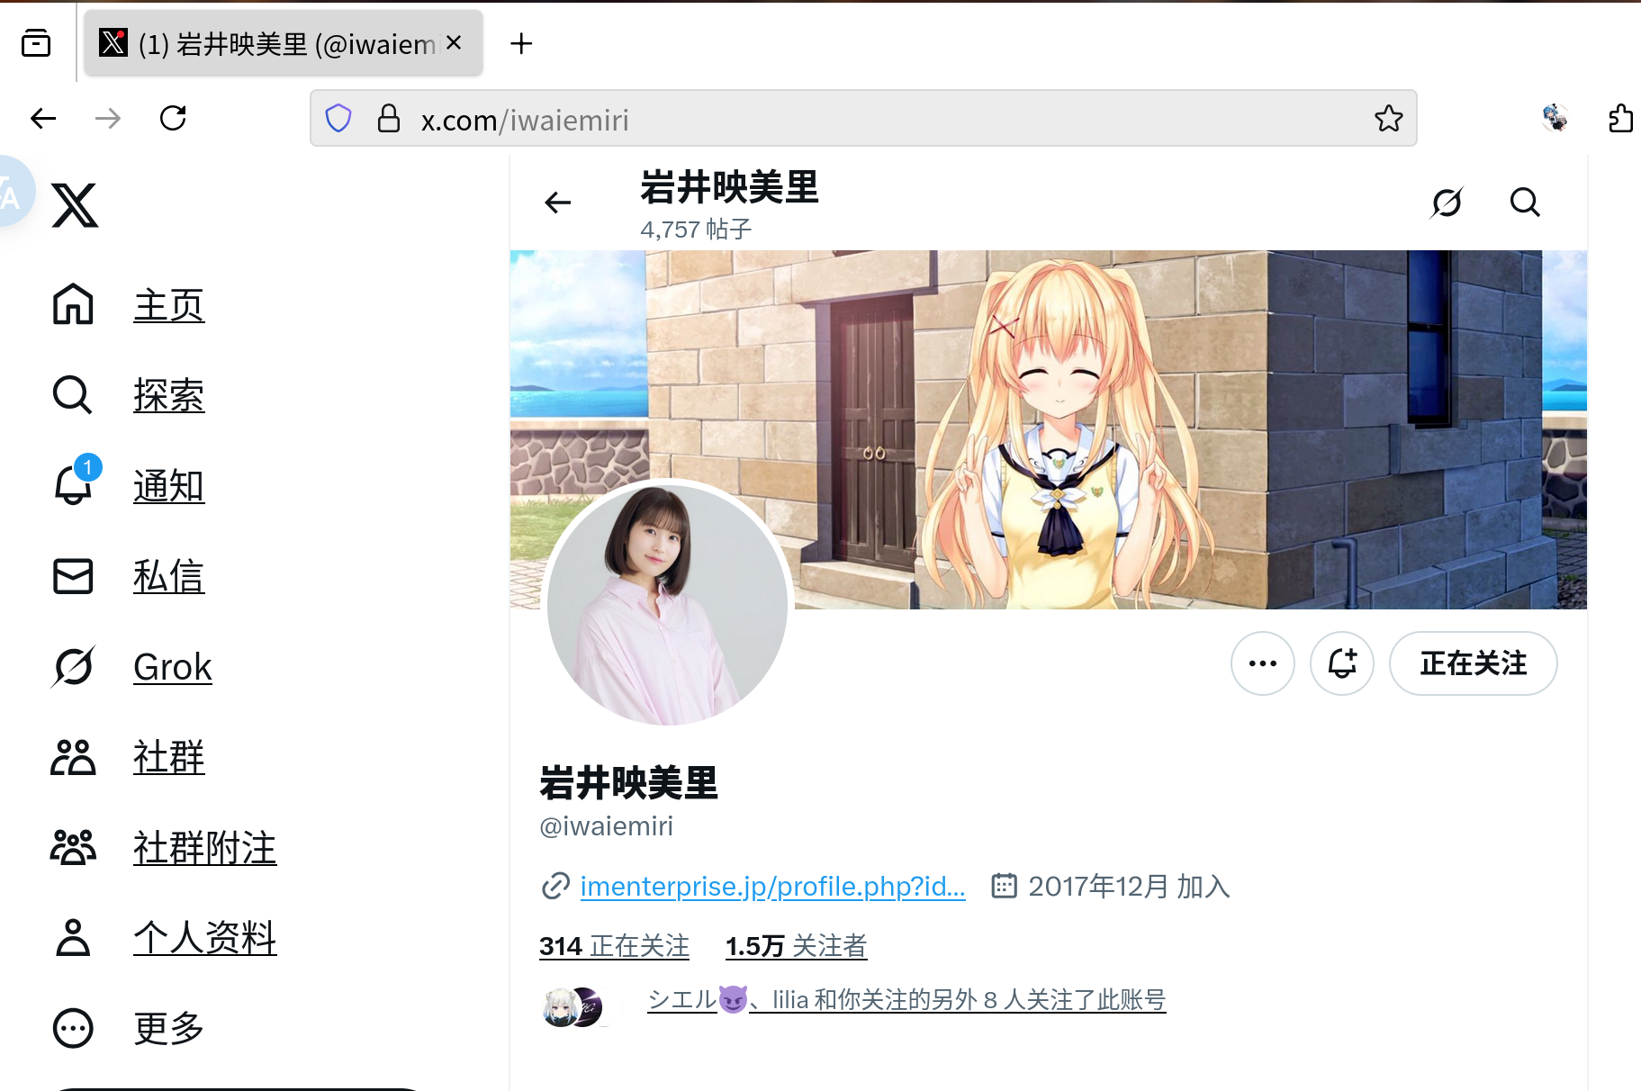The width and height of the screenshot is (1641, 1091).
Task: Toggle the 正在关注 following button
Action: [x=1474, y=663]
